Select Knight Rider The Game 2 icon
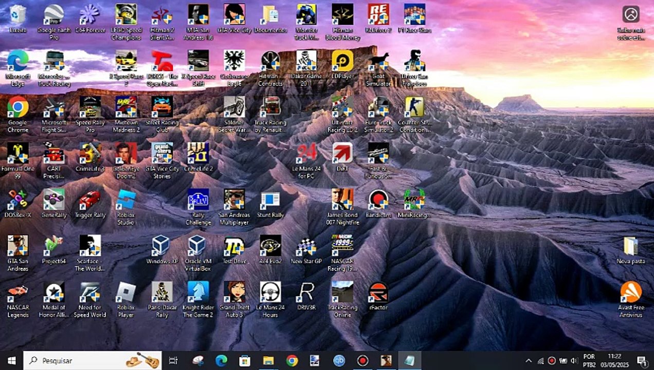Viewport: 654px width, 370px height. pyautogui.click(x=198, y=300)
